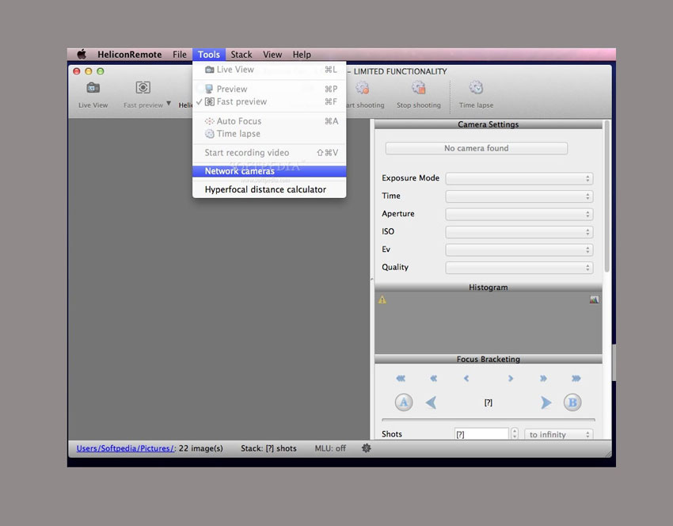Screen dimensions: 673x526
Task: Toggle MLU off indicator in status bar
Action: pos(330,448)
